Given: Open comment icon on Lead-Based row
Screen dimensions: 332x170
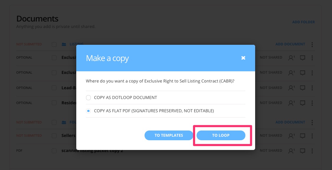Looking at the screenshot, I should (x=302, y=88).
